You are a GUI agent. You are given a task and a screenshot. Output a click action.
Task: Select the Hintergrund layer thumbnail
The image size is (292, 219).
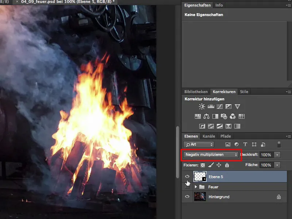click(200, 197)
